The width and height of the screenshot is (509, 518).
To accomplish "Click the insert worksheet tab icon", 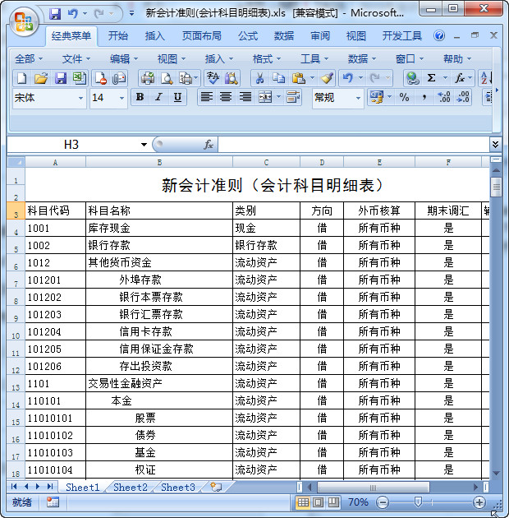I will 216,487.
